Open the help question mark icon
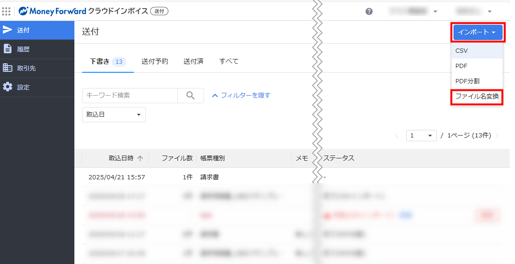 coord(369,11)
